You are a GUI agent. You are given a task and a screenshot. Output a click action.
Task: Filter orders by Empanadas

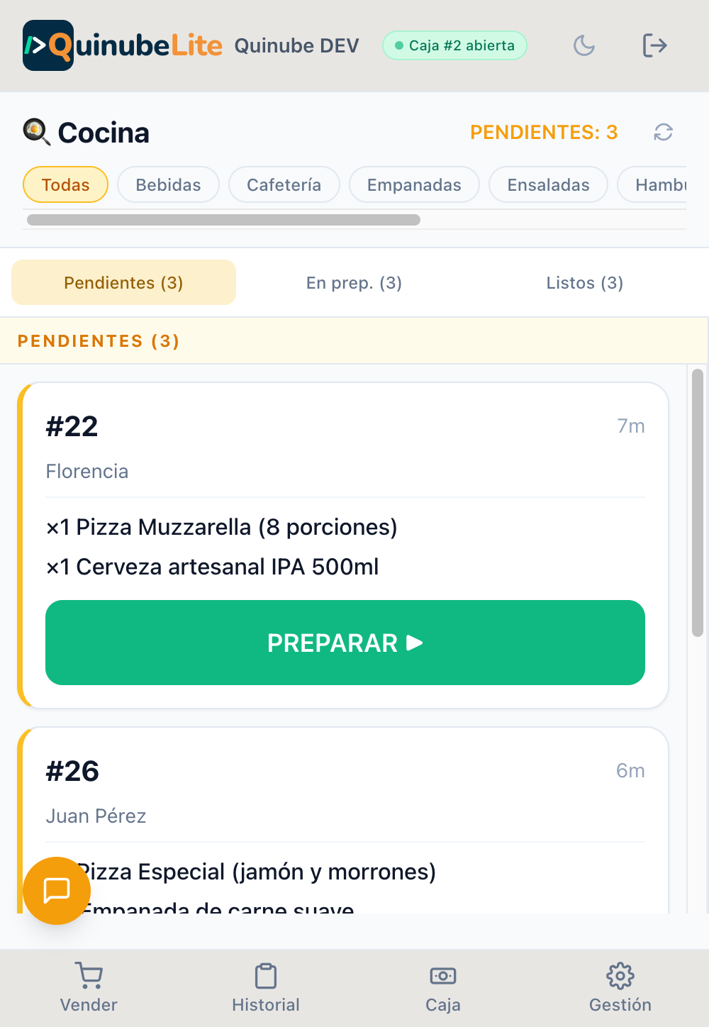tap(414, 184)
